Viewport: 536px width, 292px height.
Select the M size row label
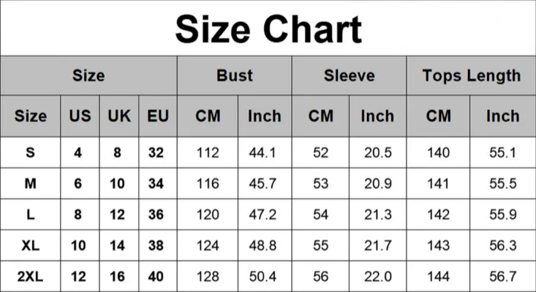pyautogui.click(x=31, y=184)
